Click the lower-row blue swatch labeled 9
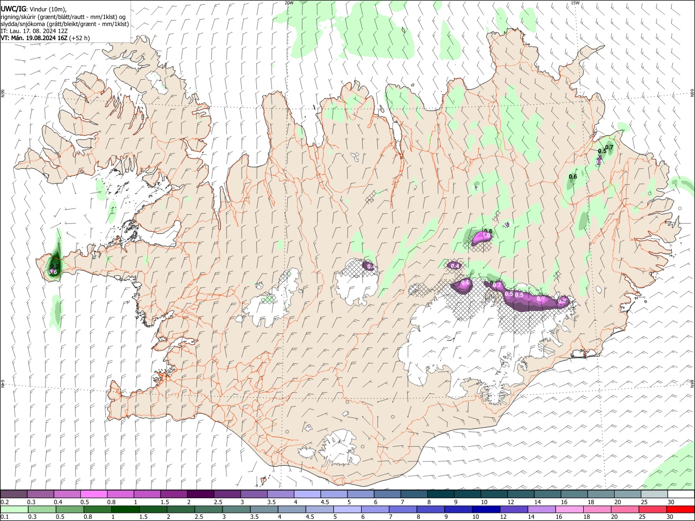 pyautogui.click(x=458, y=510)
